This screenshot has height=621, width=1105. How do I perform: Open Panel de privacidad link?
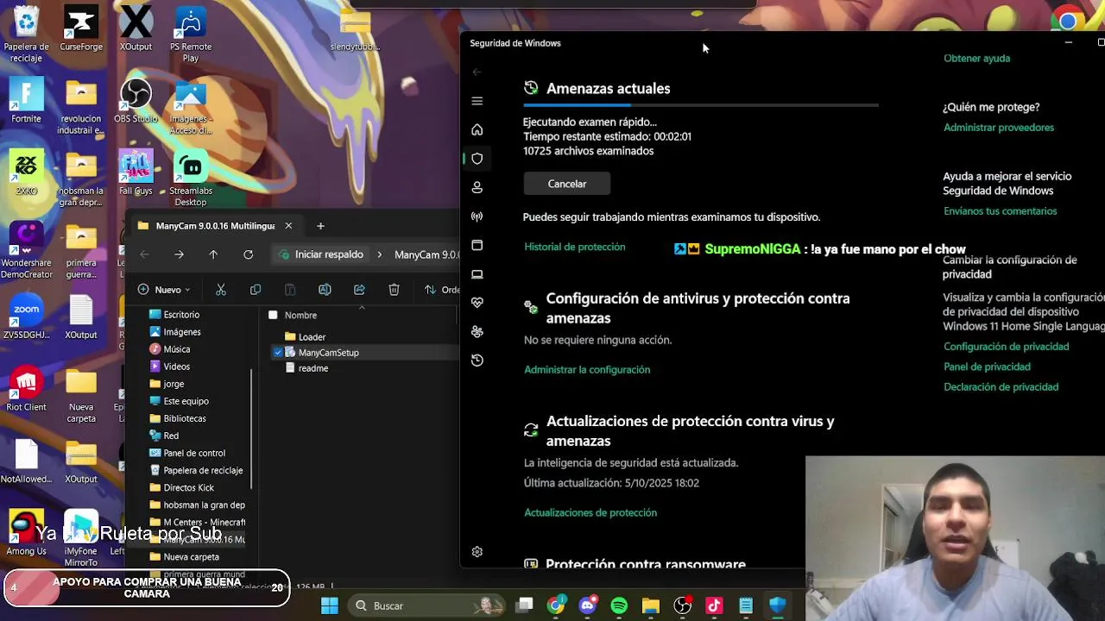[987, 367]
